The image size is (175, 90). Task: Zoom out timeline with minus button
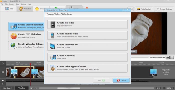(x=164, y=88)
